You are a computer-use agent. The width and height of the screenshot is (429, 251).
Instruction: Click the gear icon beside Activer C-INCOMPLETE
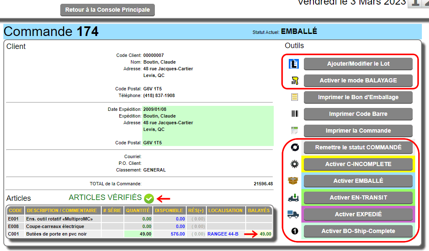coord(295,164)
